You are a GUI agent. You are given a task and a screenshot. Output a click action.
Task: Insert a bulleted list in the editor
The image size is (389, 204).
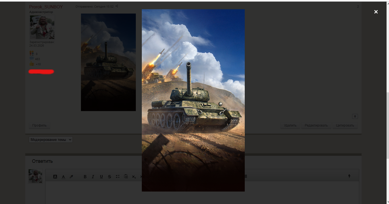(x=118, y=176)
